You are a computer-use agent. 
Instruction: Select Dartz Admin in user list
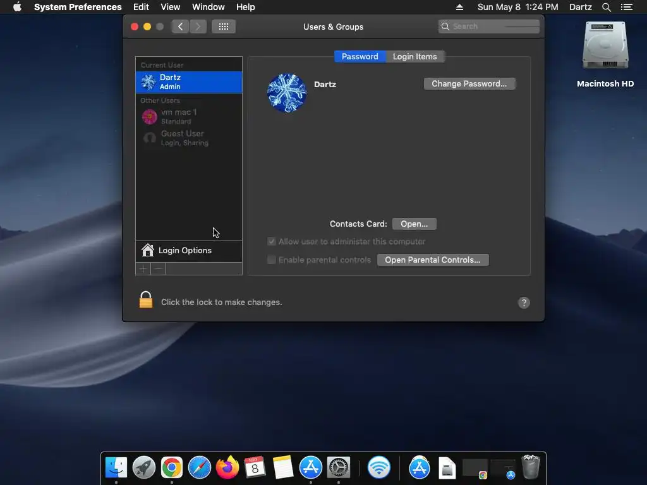pyautogui.click(x=188, y=82)
